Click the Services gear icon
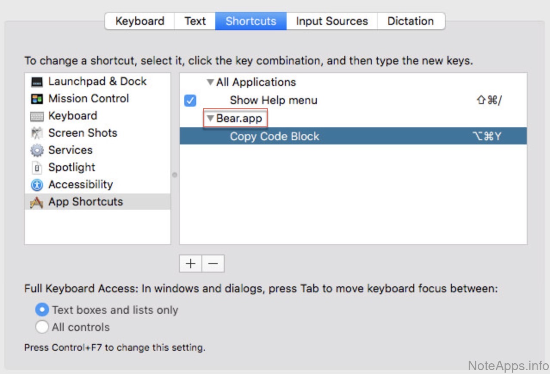Viewport: 550px width, 374px height. 37,150
